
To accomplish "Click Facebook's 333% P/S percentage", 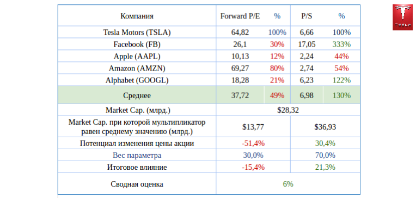I will tap(342, 44).
